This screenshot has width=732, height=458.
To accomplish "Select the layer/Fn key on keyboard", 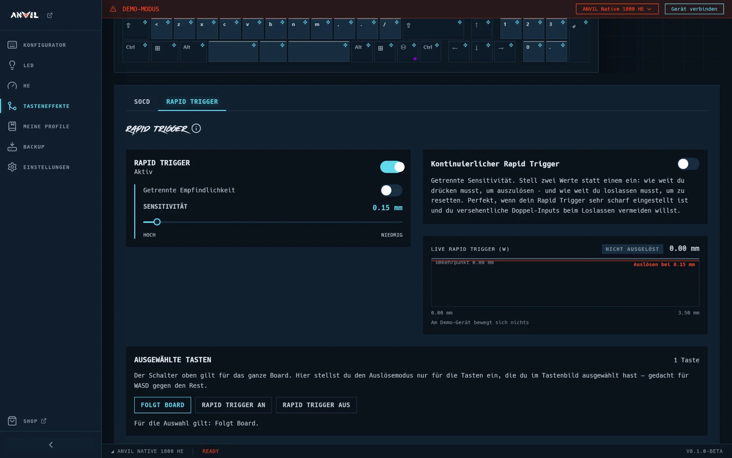I will pos(408,51).
